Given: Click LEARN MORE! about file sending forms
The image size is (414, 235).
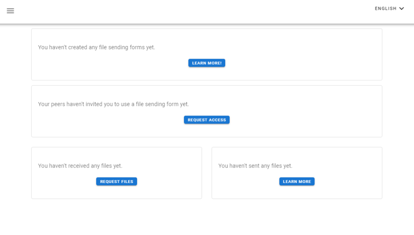Looking at the screenshot, I should pos(207,63).
